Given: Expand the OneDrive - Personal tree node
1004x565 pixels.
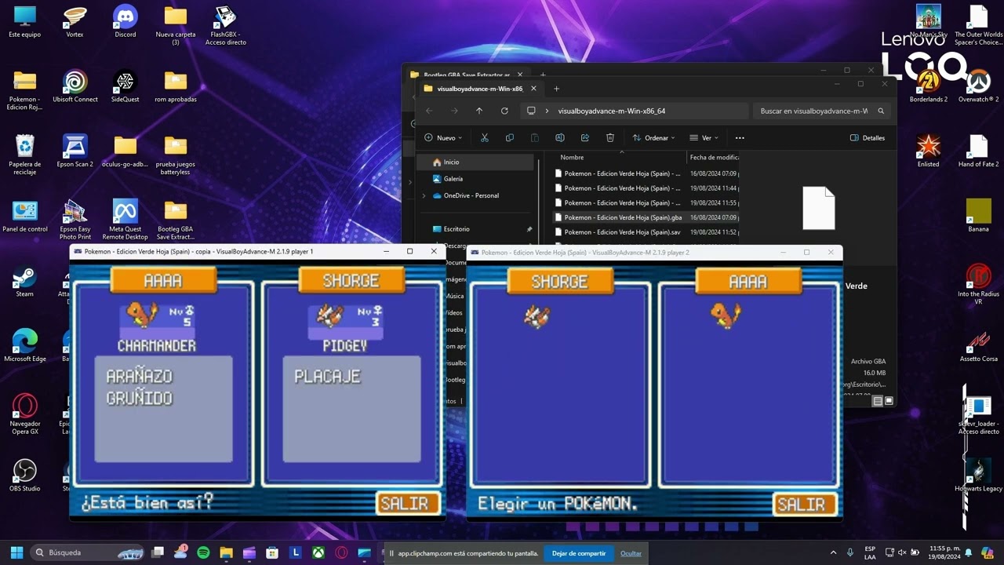Looking at the screenshot, I should tap(424, 195).
